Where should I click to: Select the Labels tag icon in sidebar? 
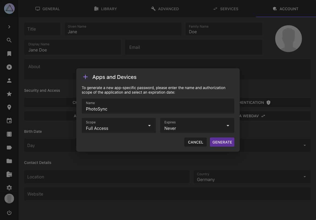[9, 147]
